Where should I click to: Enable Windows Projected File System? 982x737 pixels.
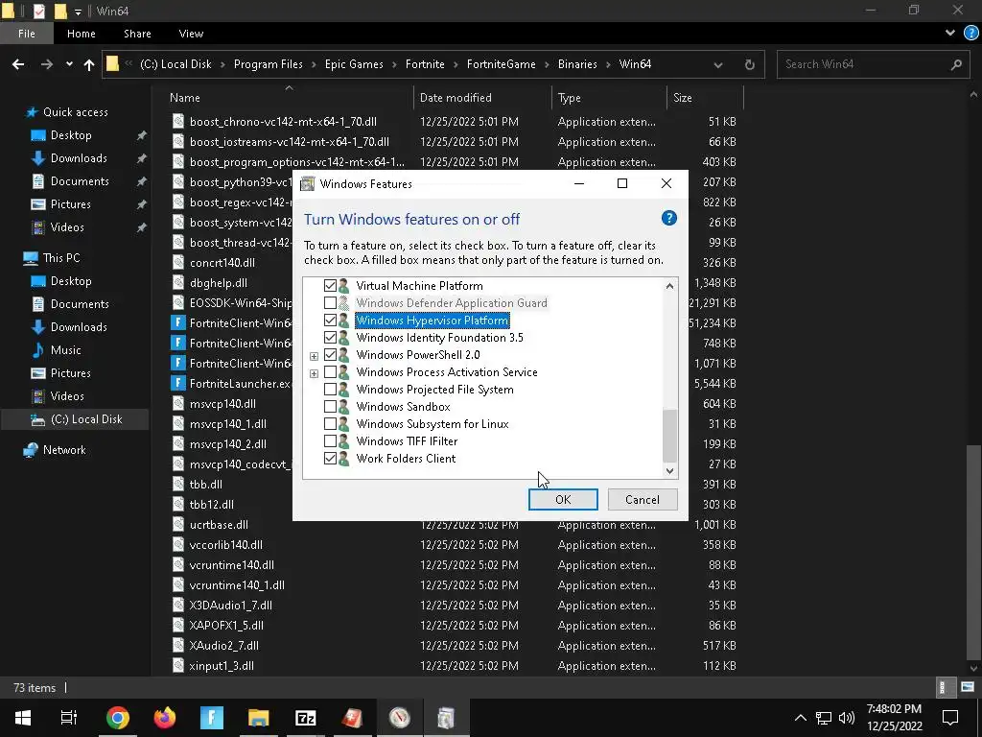point(330,390)
